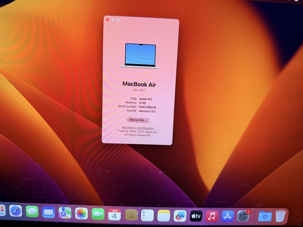Click the macOS version Ventura 13.5
Screen dimensions: 303x227
click(147, 111)
